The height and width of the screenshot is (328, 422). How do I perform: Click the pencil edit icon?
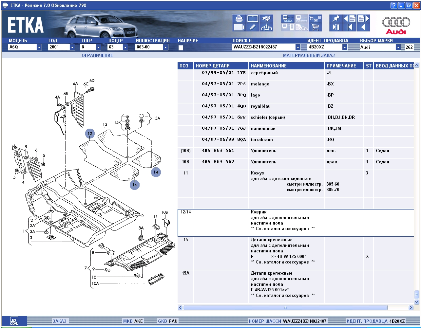253,27
